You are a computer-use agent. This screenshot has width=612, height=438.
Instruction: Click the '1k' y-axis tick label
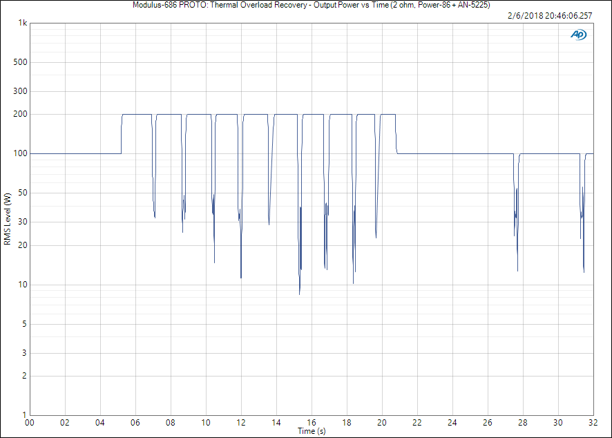click(23, 23)
